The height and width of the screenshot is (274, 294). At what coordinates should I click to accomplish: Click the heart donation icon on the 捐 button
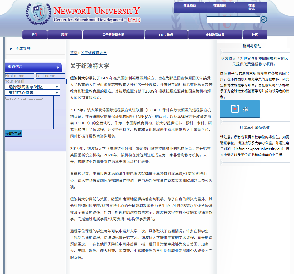click(235, 109)
